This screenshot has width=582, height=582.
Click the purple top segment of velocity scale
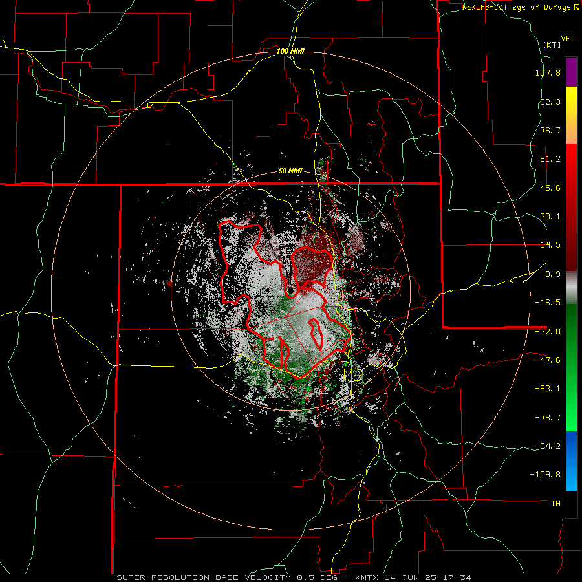click(x=571, y=72)
